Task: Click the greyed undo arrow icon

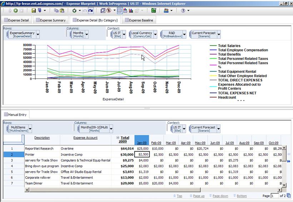Action: click(x=85, y=11)
